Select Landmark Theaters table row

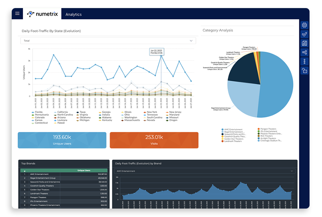[64, 194]
